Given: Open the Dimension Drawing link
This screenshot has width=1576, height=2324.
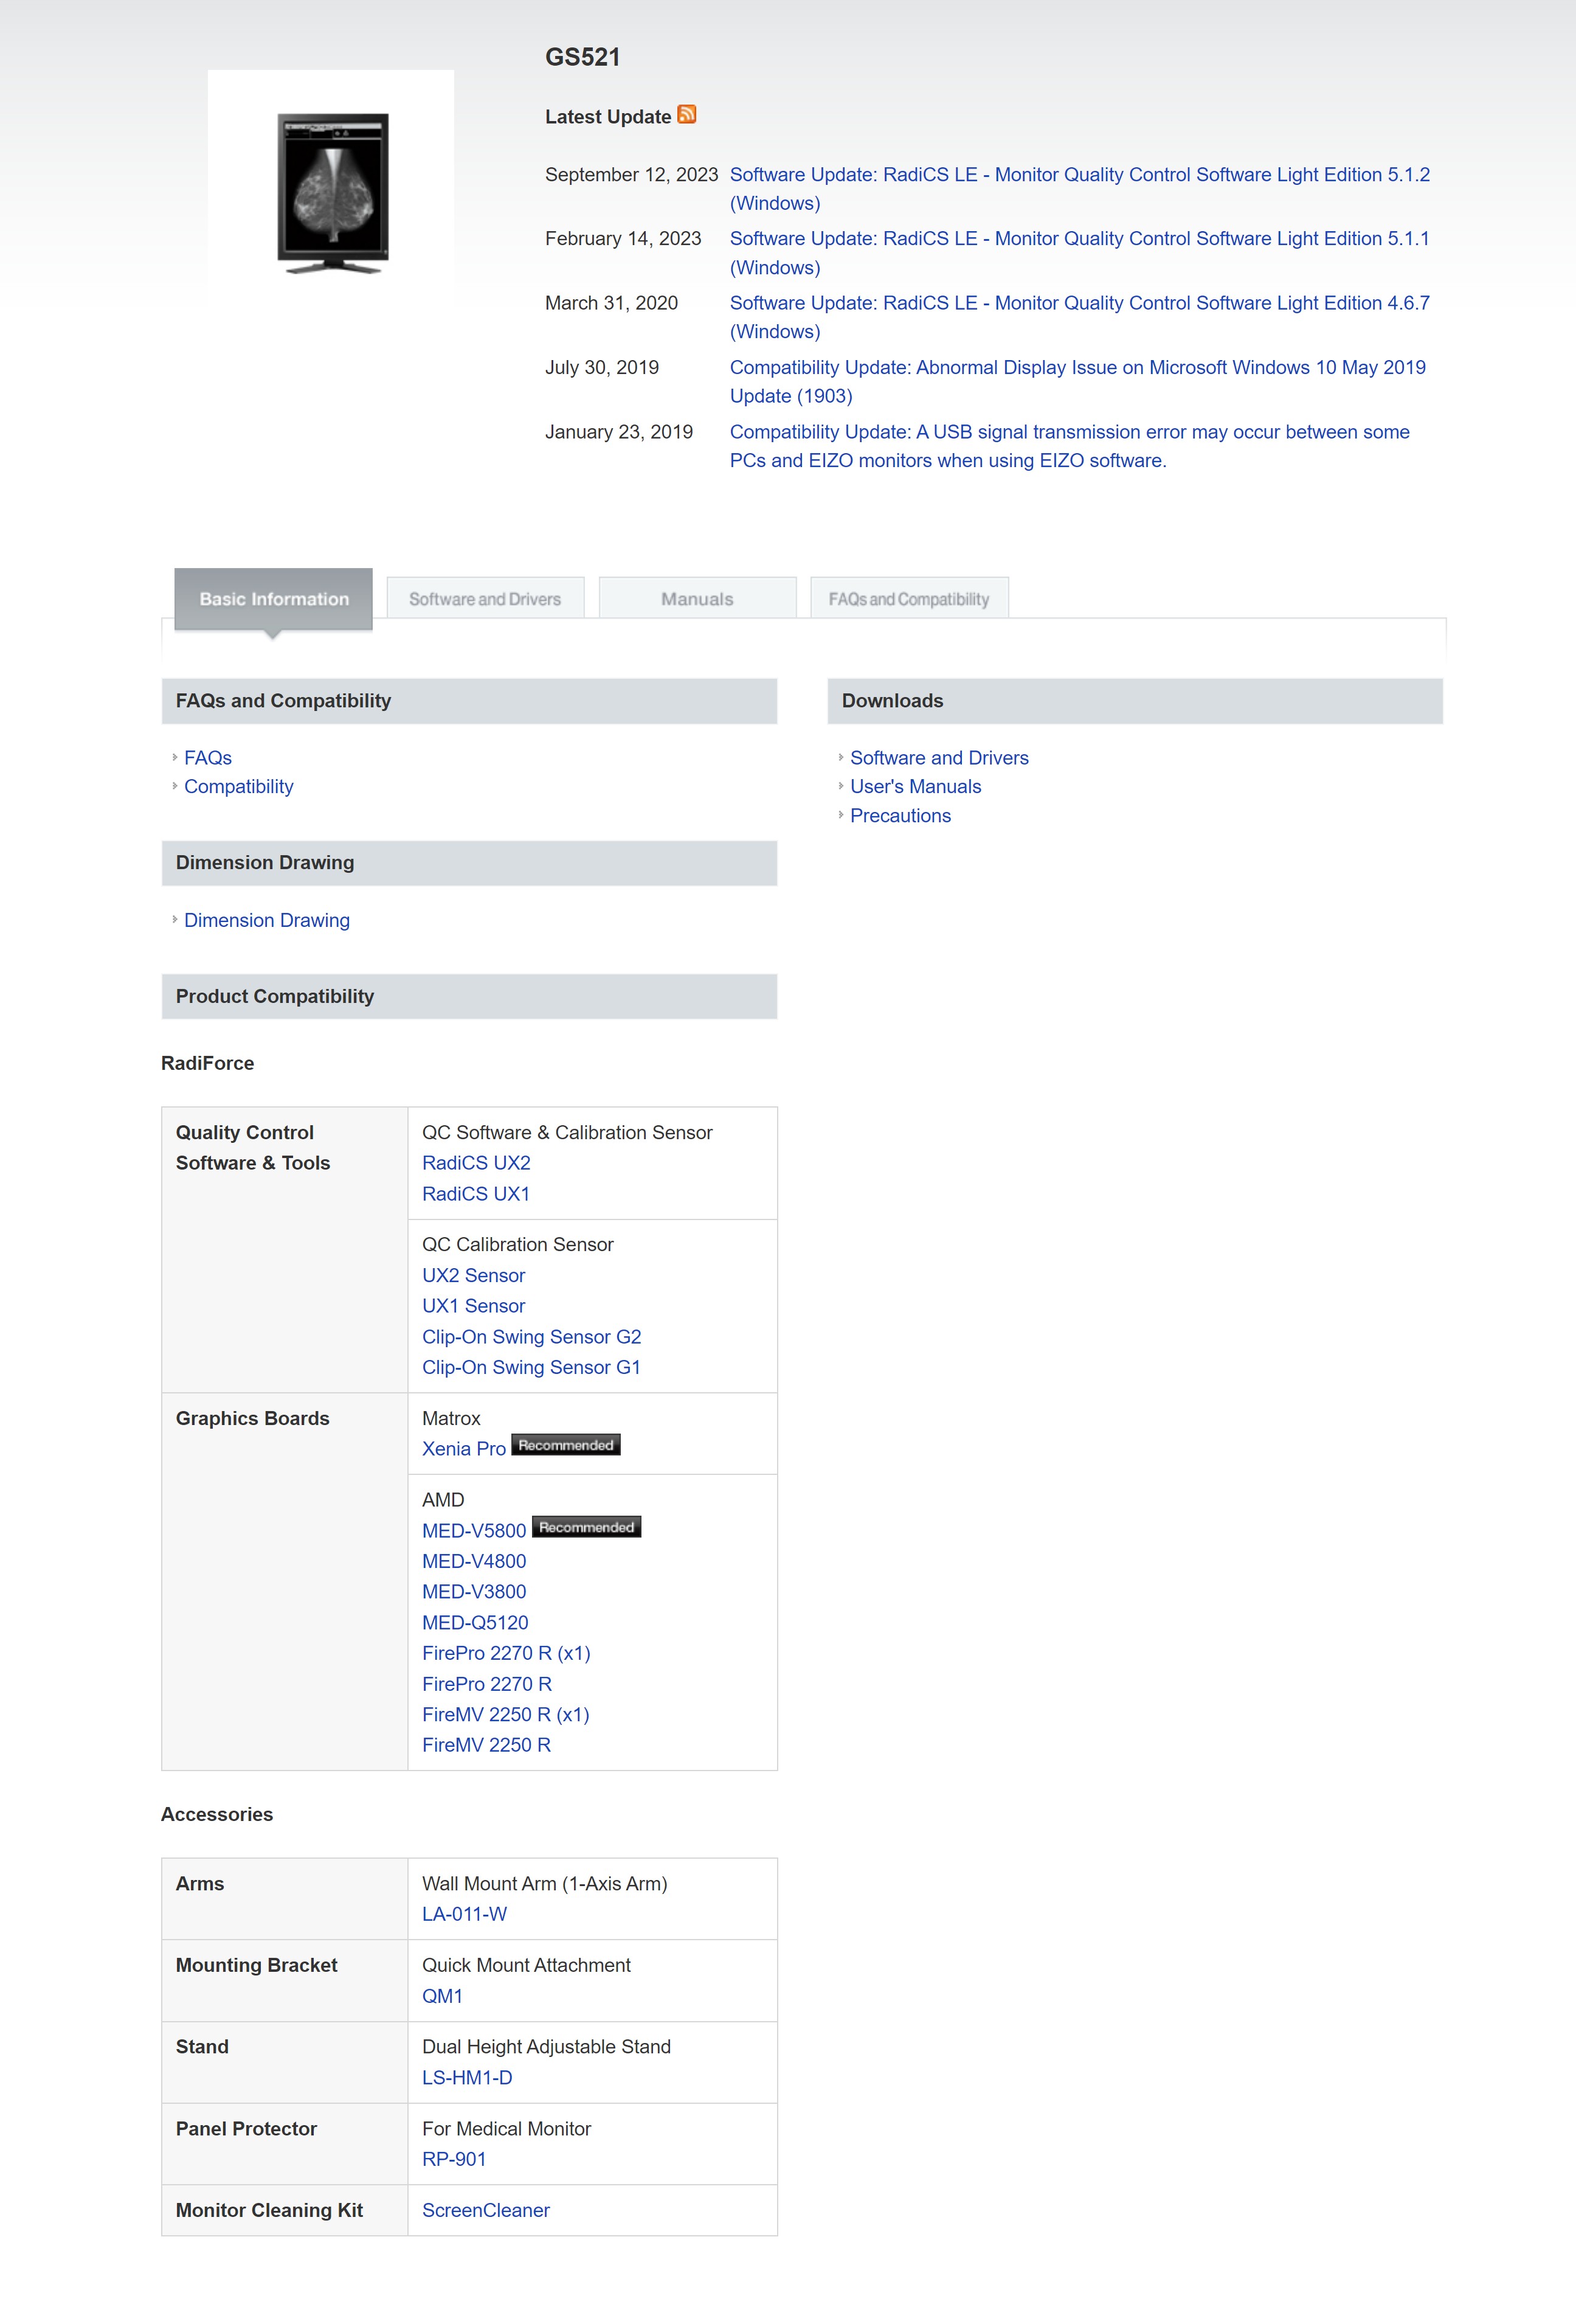Looking at the screenshot, I should 267,920.
